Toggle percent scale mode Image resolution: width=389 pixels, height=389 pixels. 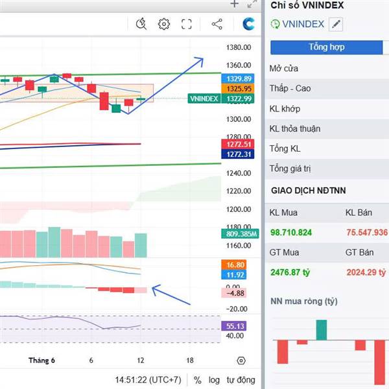(x=198, y=380)
